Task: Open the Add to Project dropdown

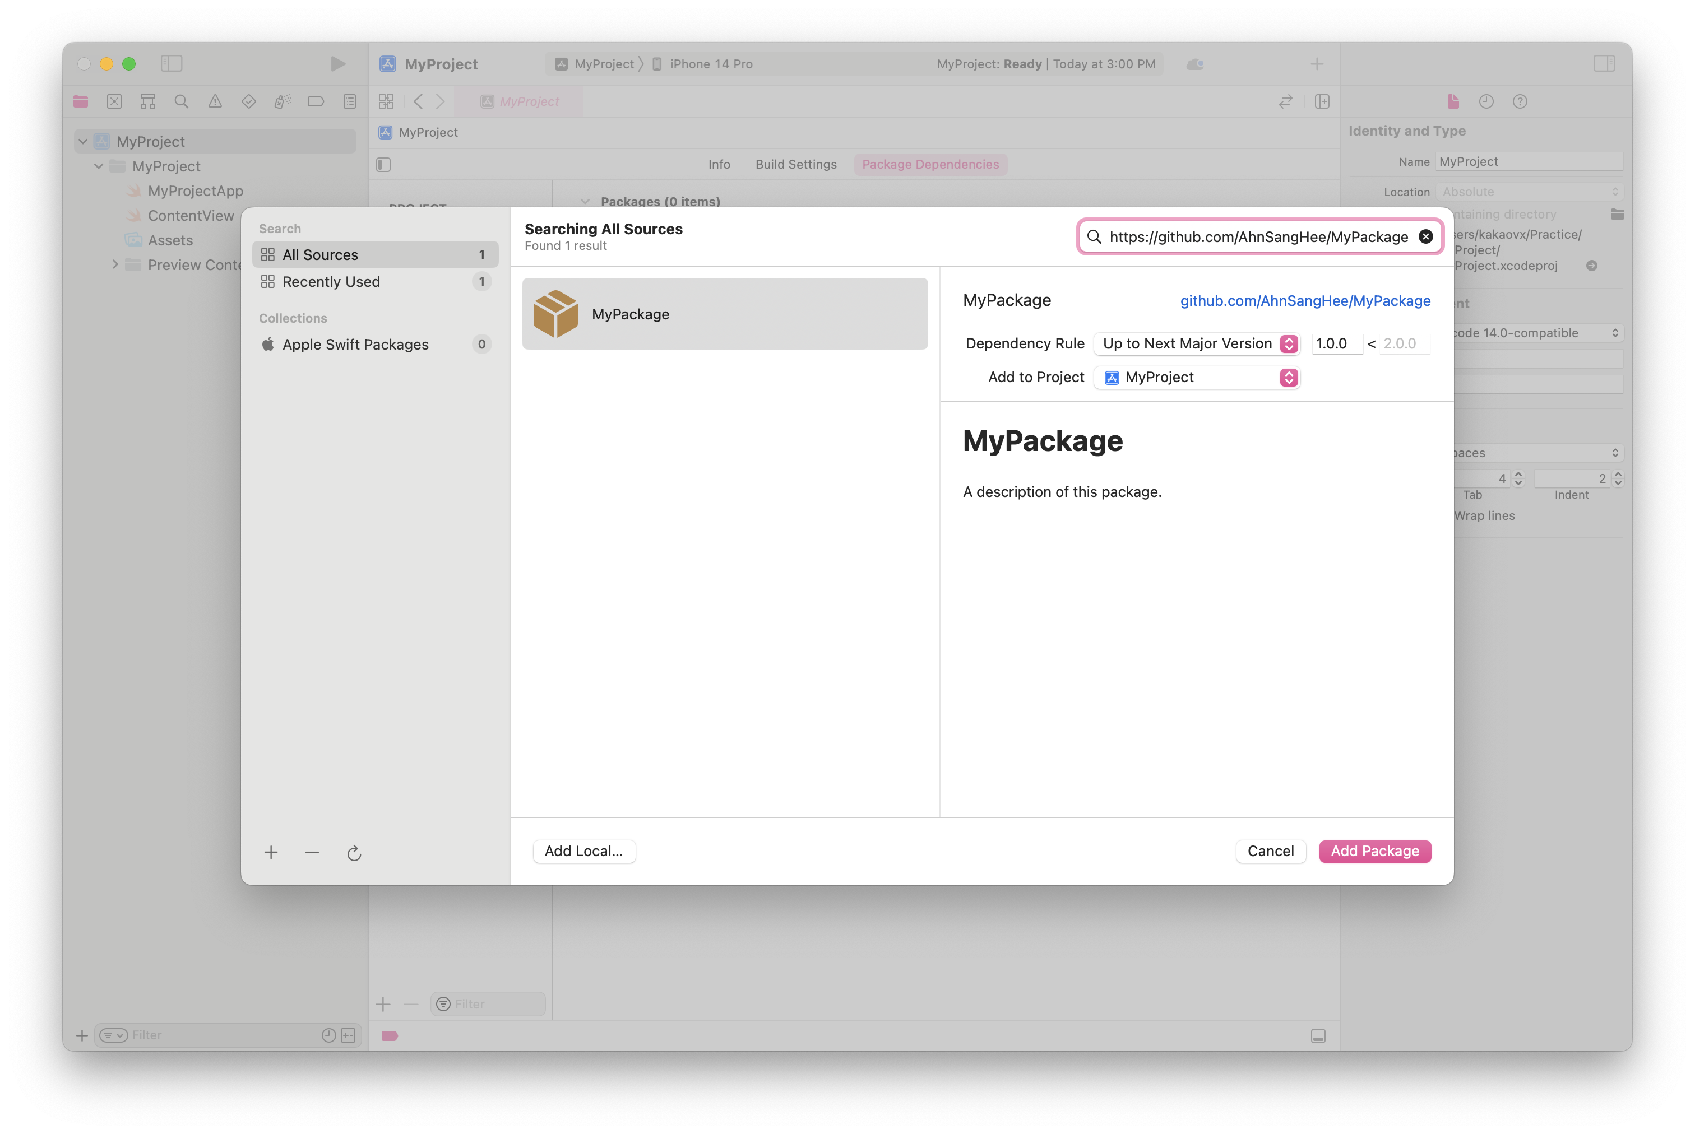Action: coord(1197,378)
